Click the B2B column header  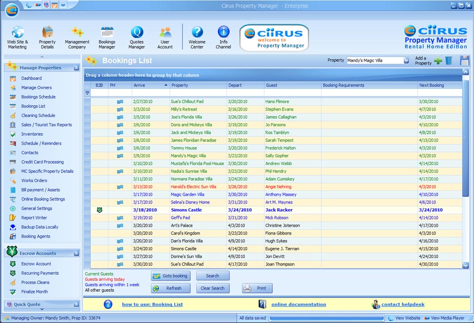(99, 85)
